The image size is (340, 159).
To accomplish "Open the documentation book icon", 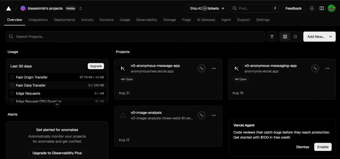I will point(321,8).
